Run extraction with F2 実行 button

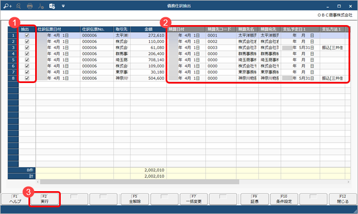[x=45, y=199]
